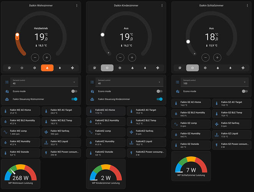Open the Faikin WZ BLE Humidity tile
254x192 pixels.
[21, 122]
